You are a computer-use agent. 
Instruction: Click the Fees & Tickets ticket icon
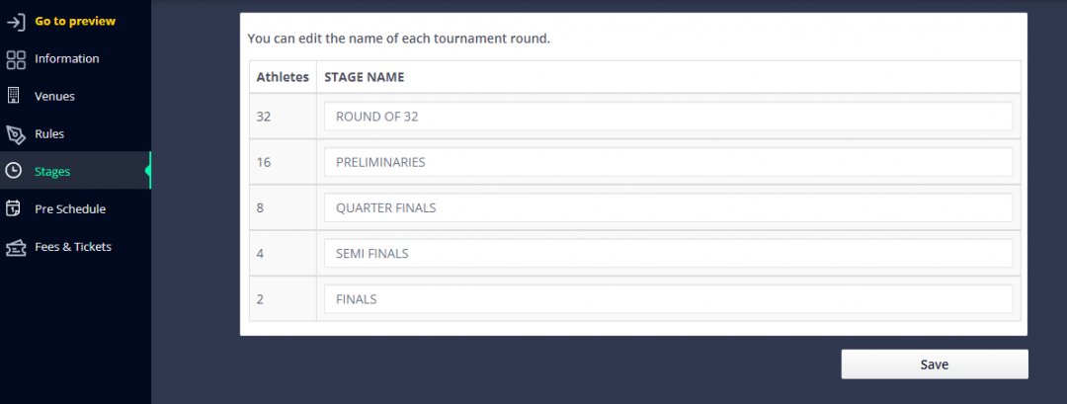coord(16,248)
